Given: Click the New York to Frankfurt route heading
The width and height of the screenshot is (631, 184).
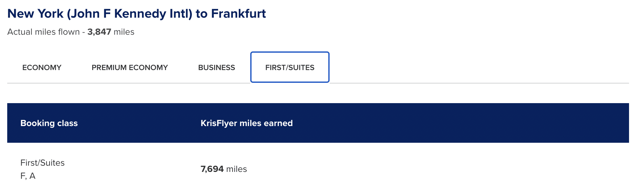Looking at the screenshot, I should pyautogui.click(x=136, y=14).
